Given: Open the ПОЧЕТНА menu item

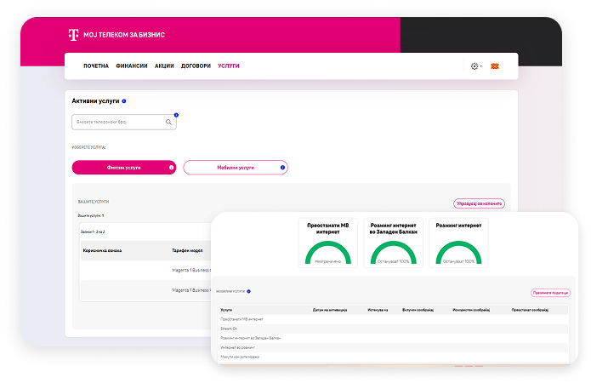Looking at the screenshot, I should pos(96,66).
